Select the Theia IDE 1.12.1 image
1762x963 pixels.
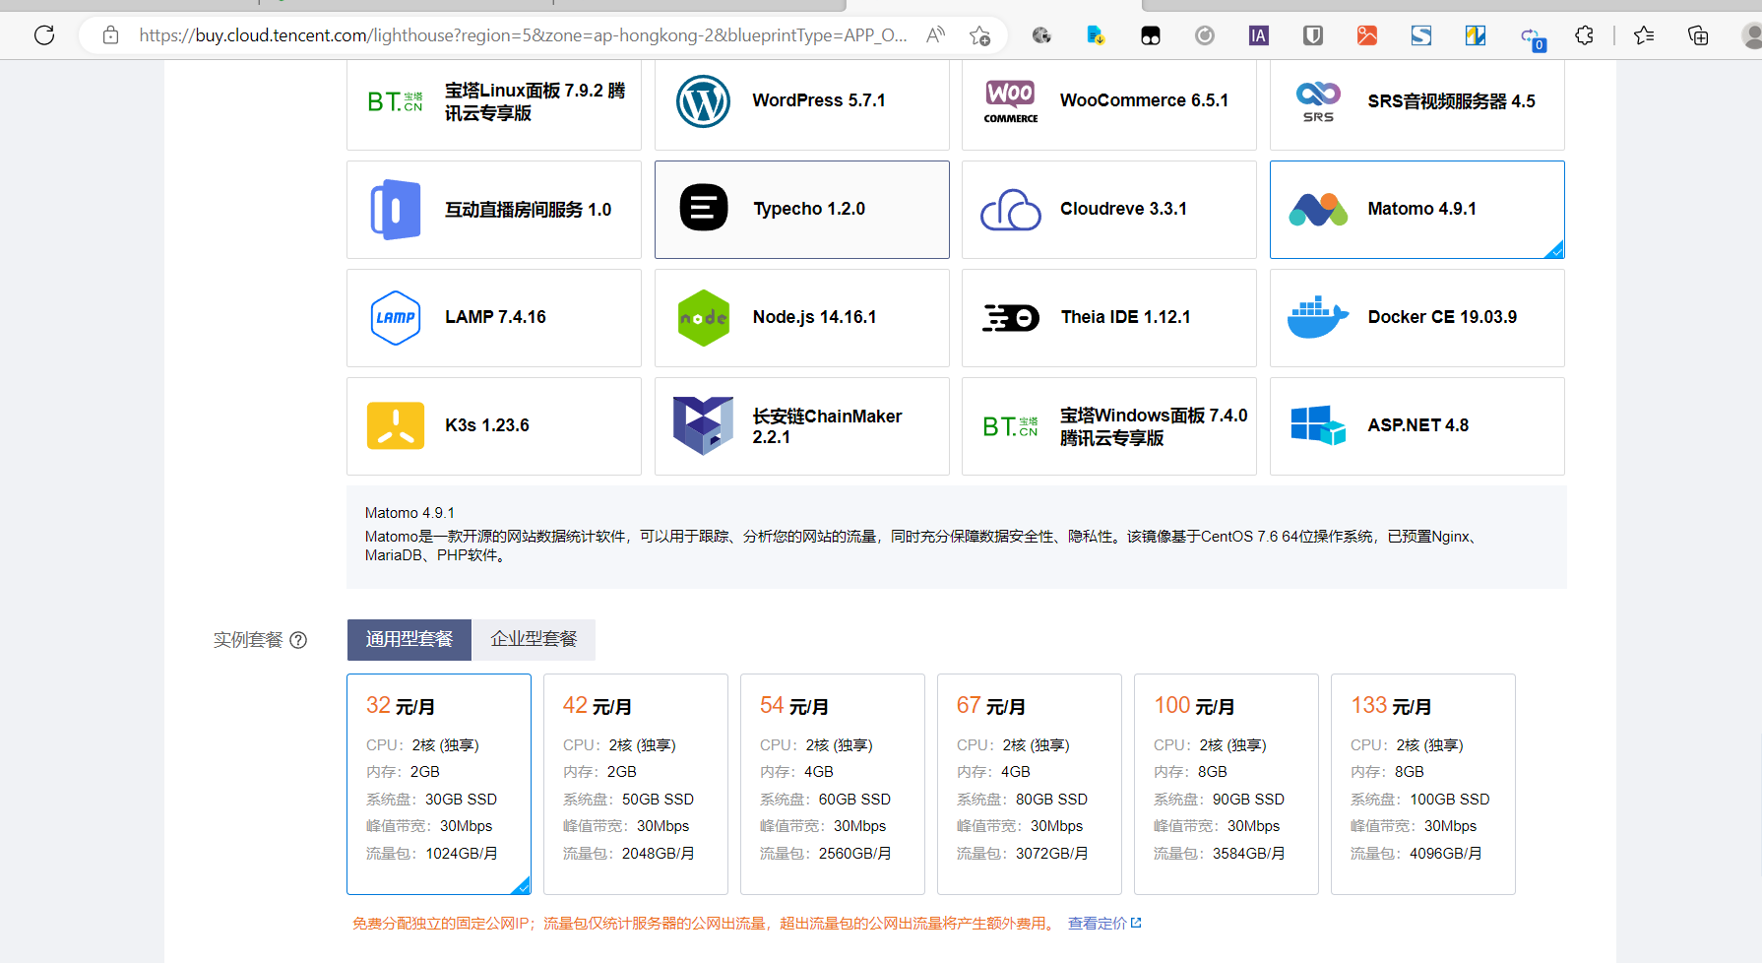(x=1108, y=317)
